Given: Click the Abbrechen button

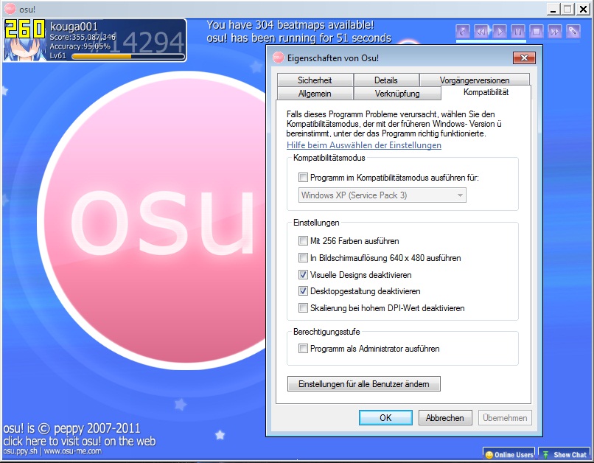Looking at the screenshot, I should [445, 417].
